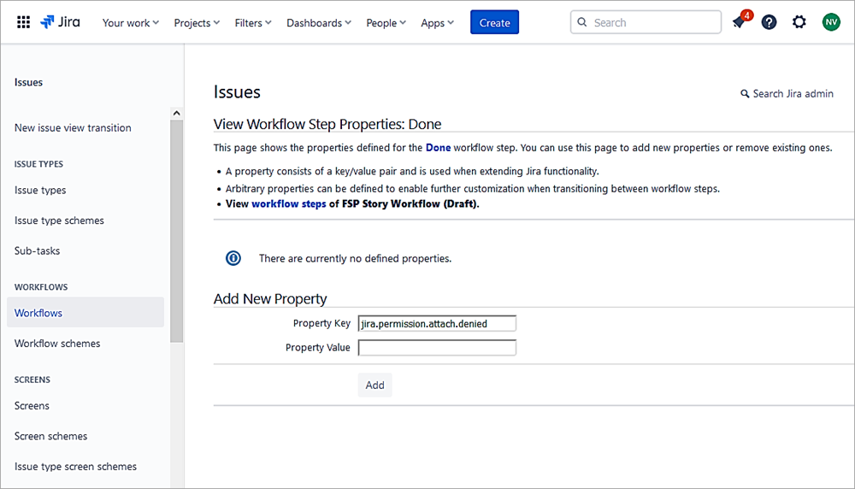This screenshot has width=855, height=489.
Task: Click the sidebar scroll up arrow
Action: [x=177, y=113]
